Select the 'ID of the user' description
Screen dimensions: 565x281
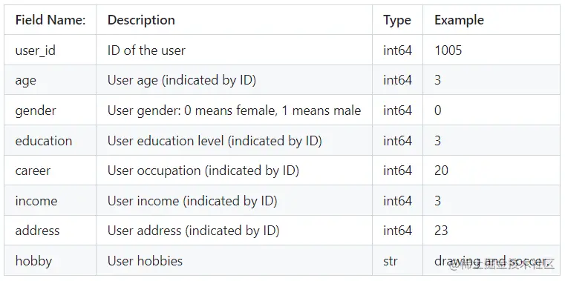click(x=146, y=50)
